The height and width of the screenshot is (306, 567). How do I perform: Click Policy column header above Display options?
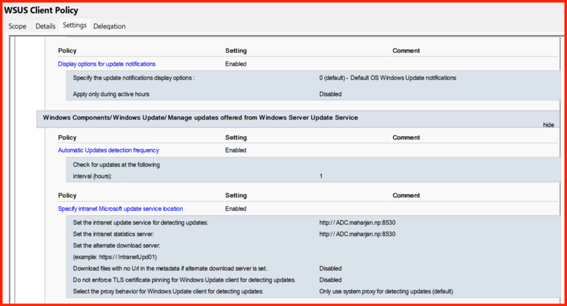[67, 51]
